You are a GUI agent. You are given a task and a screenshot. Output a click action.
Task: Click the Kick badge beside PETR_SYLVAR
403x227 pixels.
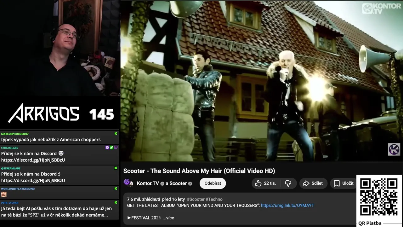tap(116, 203)
